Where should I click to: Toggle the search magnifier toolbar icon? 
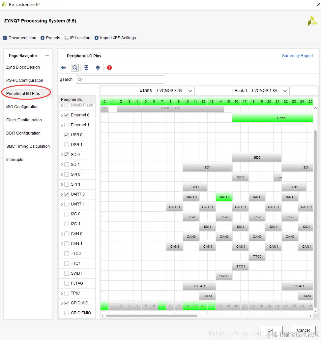pos(75,68)
